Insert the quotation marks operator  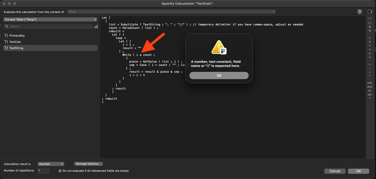(370, 19)
